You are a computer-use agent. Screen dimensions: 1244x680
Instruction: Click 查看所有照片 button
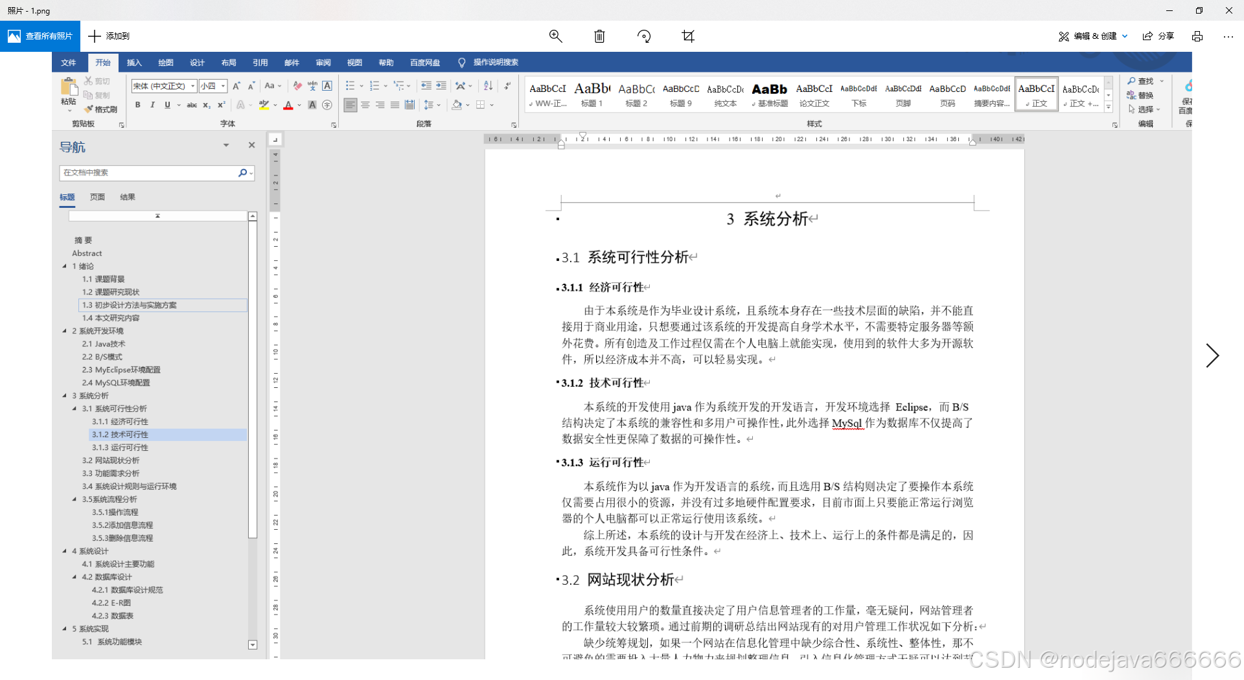40,36
